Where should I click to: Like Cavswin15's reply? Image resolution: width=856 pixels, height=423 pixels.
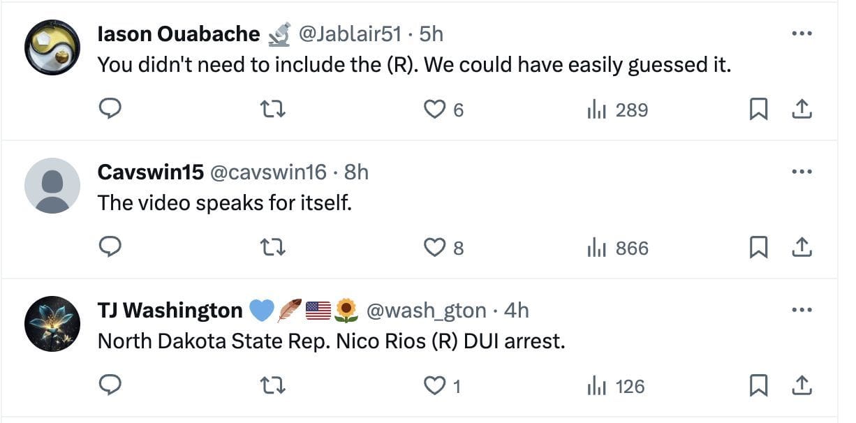[435, 248]
